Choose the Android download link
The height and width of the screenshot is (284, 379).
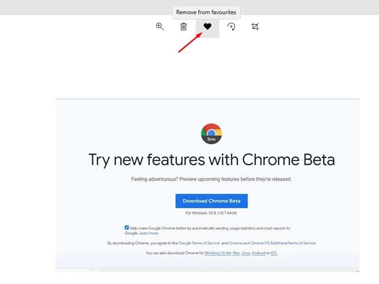pos(259,253)
